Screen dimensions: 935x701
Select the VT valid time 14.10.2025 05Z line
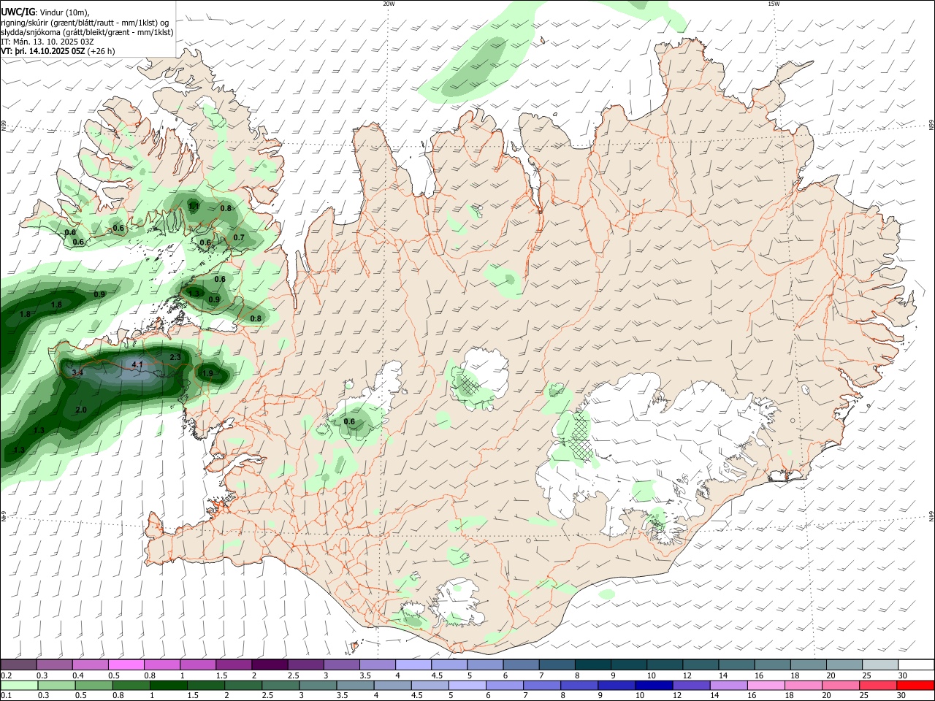point(58,51)
